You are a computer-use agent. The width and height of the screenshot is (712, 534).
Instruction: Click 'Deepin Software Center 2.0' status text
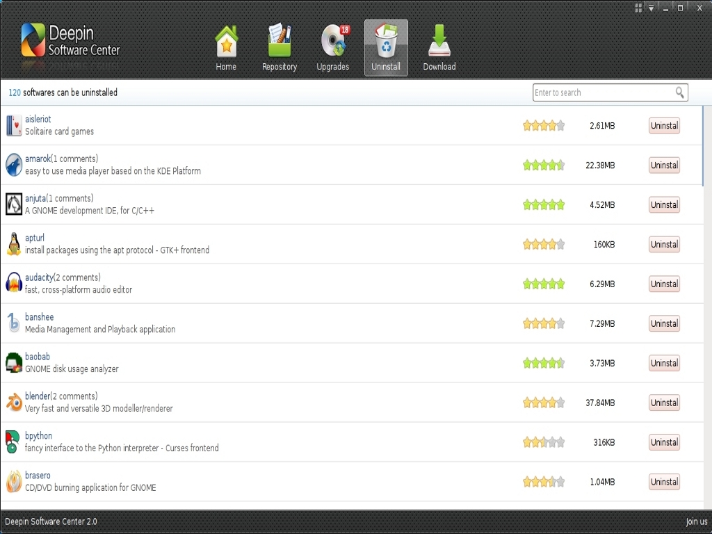[x=51, y=521]
